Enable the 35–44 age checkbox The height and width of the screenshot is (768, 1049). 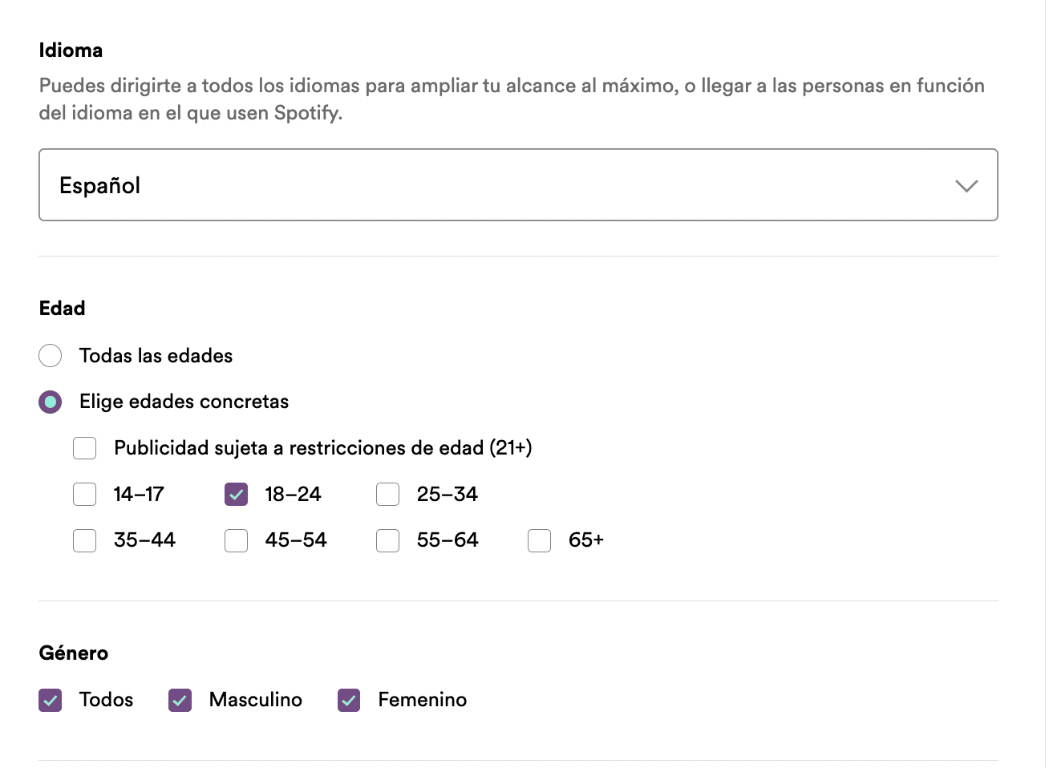pos(84,540)
